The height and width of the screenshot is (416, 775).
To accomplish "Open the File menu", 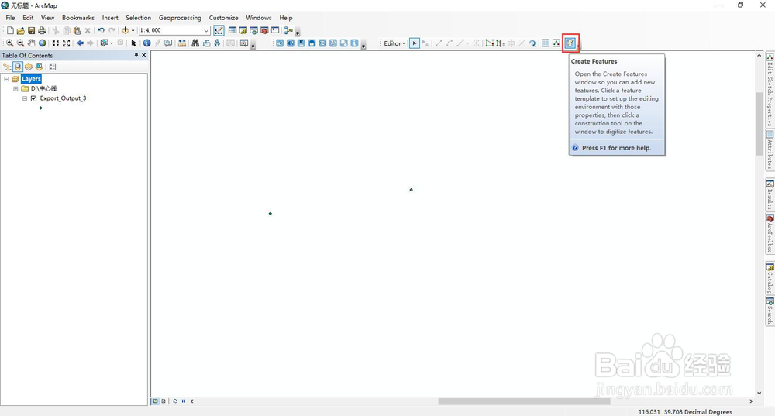I will [10, 18].
